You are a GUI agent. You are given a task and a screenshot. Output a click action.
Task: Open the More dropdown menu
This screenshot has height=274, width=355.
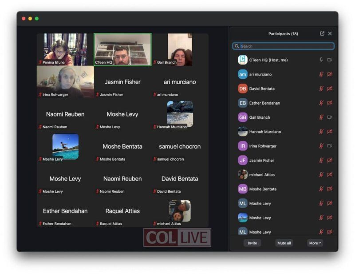(315, 243)
